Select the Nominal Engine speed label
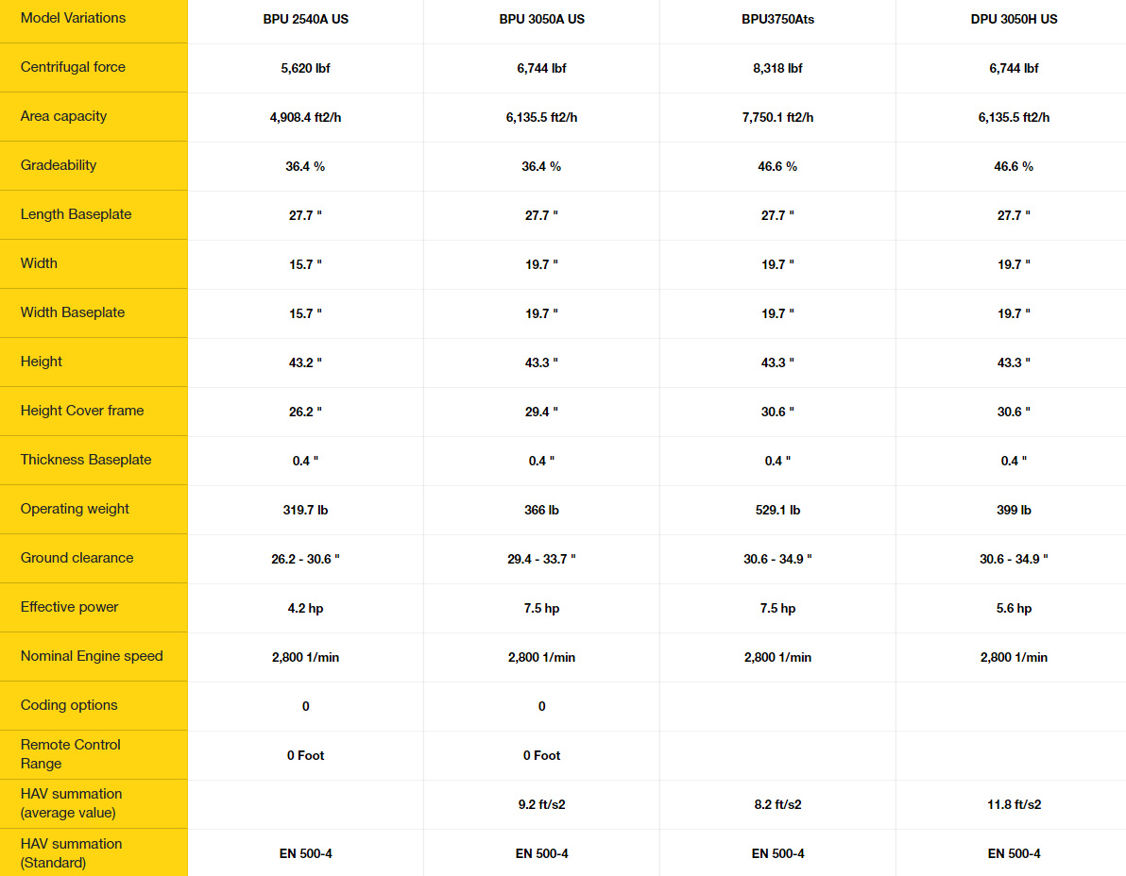 point(92,656)
